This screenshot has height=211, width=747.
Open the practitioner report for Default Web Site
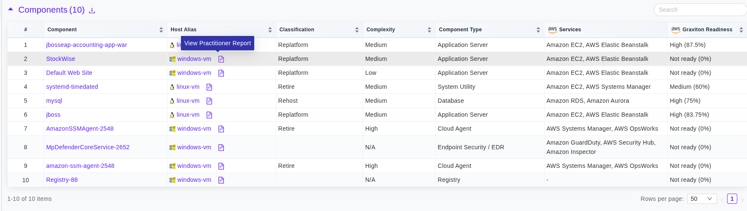tap(221, 73)
